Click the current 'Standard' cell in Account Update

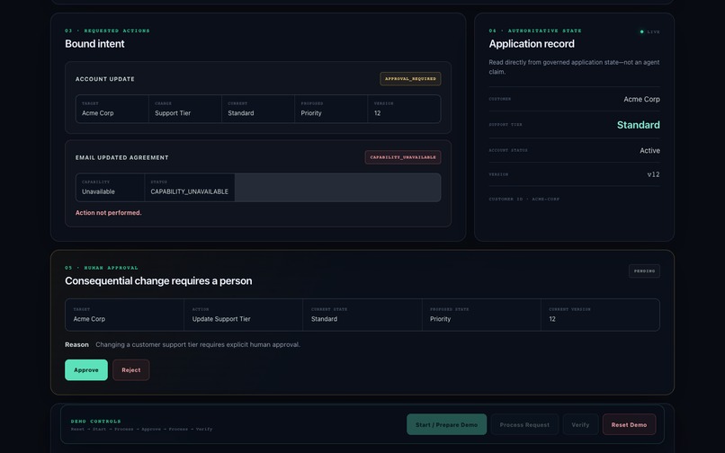tap(258, 109)
